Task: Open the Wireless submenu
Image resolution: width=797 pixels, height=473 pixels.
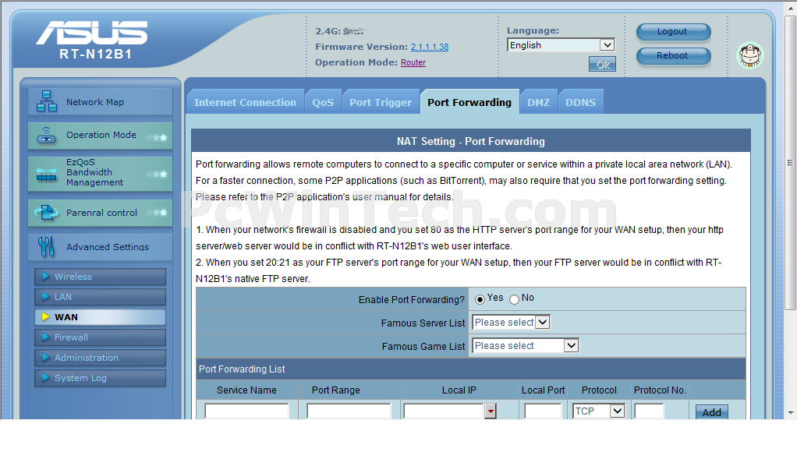Action: pyautogui.click(x=100, y=277)
